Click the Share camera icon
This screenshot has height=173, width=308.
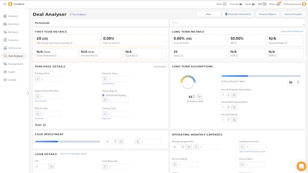(253, 4)
